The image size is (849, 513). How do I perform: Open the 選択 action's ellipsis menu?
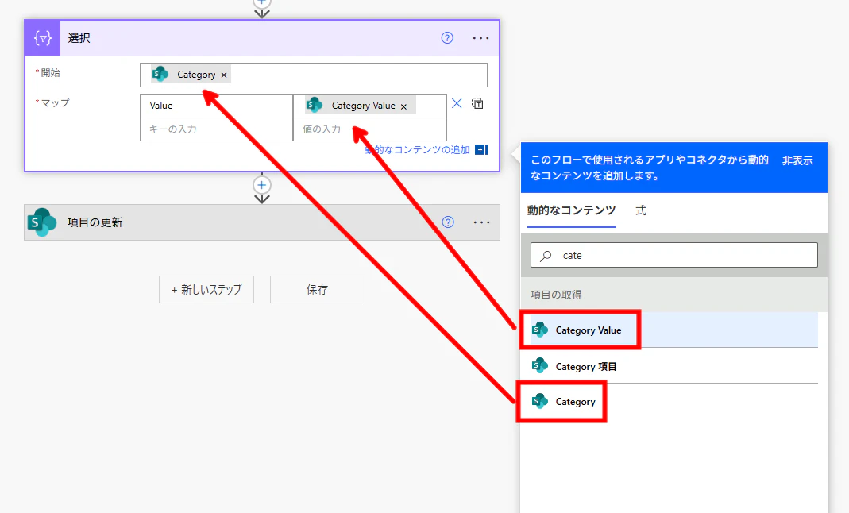click(x=480, y=38)
